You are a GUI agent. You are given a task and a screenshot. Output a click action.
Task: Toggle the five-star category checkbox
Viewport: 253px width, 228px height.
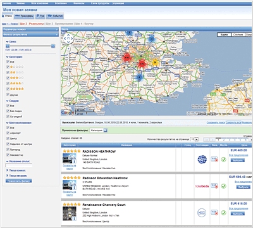coord(8,89)
